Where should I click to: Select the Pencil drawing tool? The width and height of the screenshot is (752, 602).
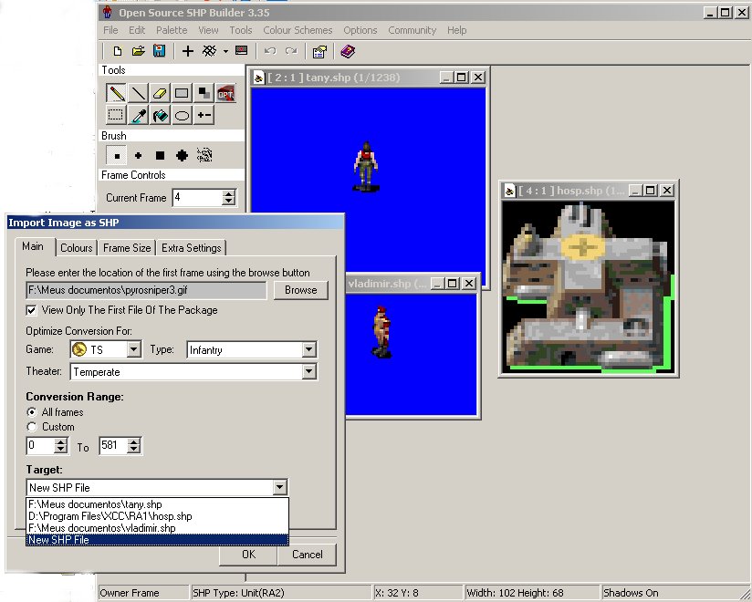coord(116,93)
